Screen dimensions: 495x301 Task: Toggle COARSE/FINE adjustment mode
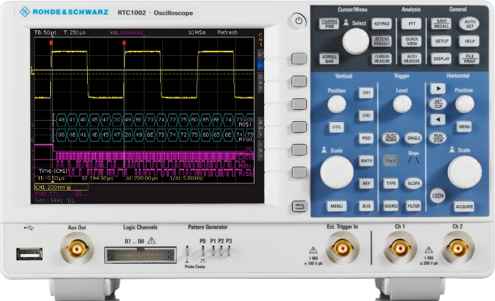329,23
